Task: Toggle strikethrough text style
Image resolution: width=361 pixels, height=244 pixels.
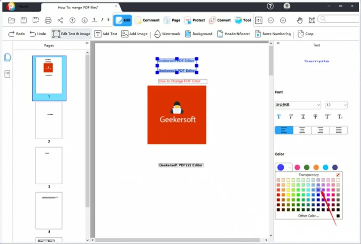Action: pyautogui.click(x=315, y=117)
